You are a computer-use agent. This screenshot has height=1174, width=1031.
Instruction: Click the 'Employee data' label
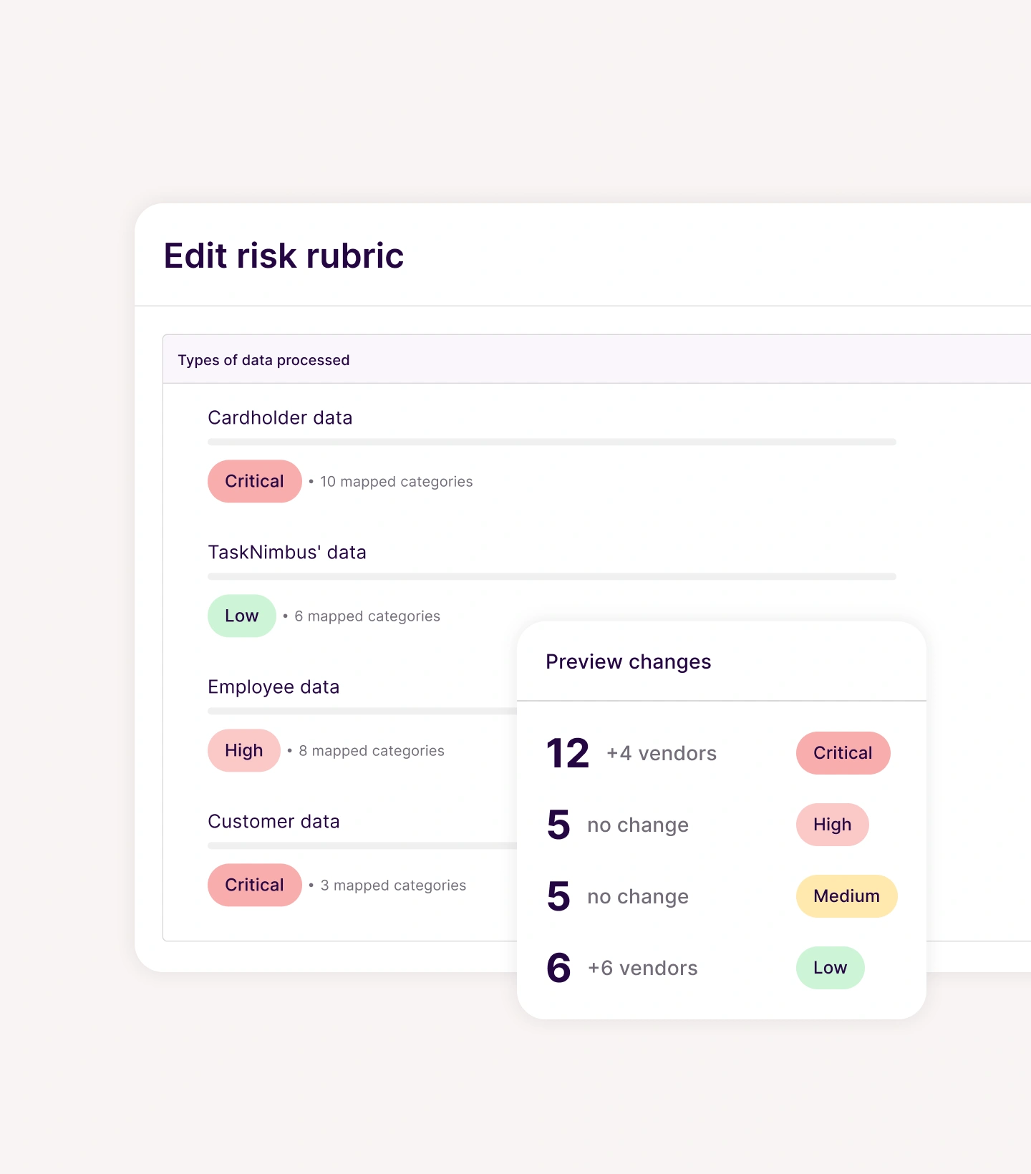click(x=274, y=687)
